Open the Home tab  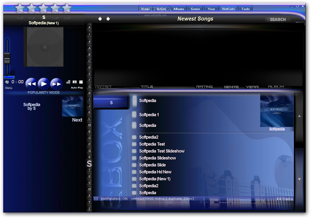tap(146, 9)
